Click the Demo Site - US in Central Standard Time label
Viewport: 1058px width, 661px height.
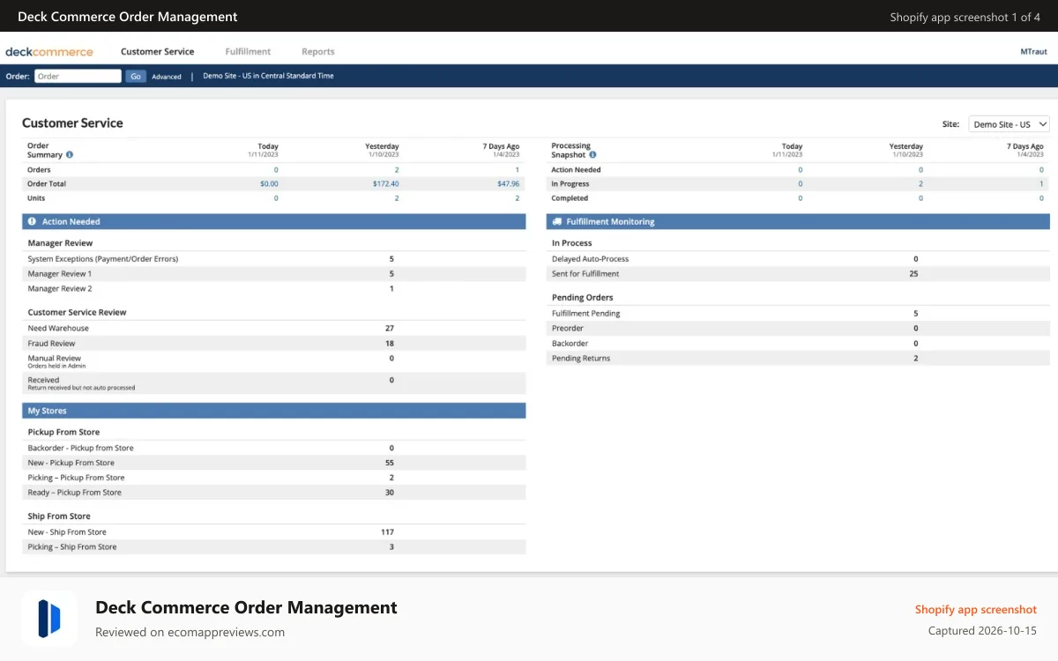coord(268,77)
